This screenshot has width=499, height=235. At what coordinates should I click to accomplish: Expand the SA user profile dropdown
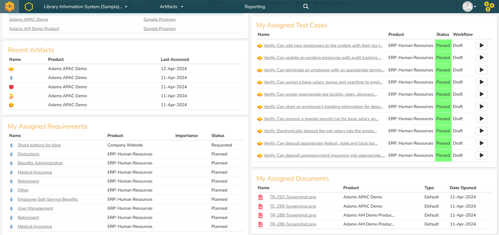[469, 7]
